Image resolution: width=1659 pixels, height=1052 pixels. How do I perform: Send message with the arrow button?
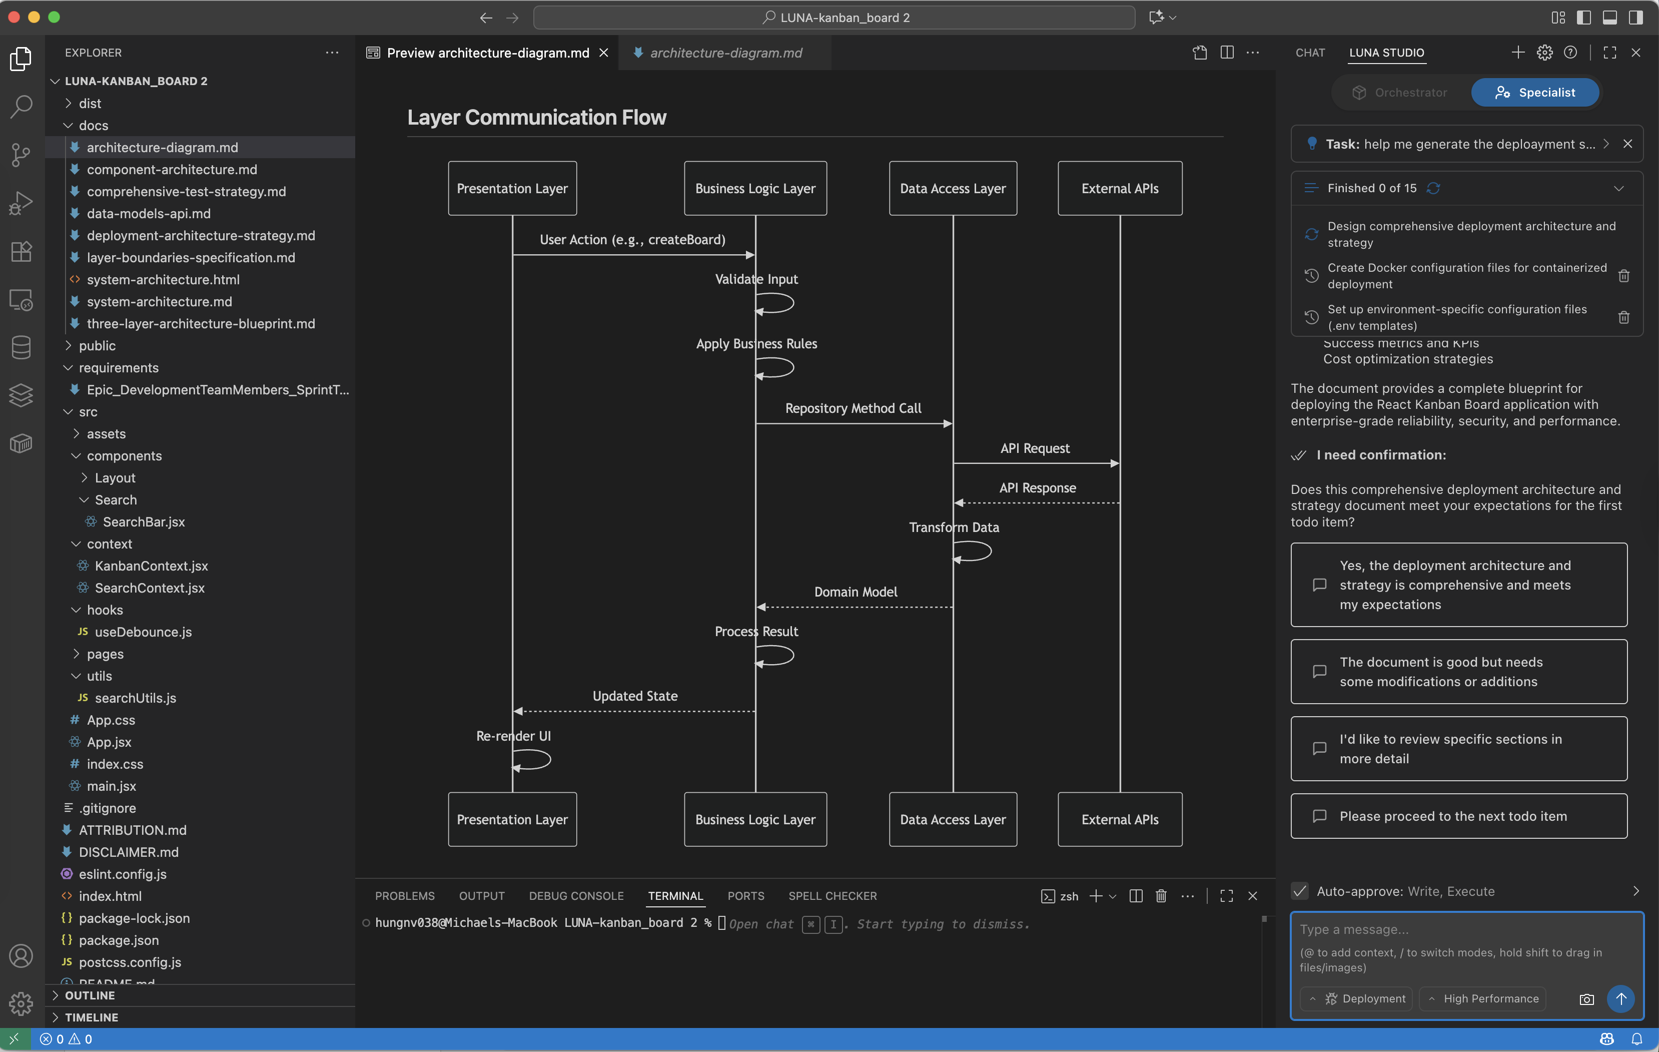click(x=1620, y=999)
